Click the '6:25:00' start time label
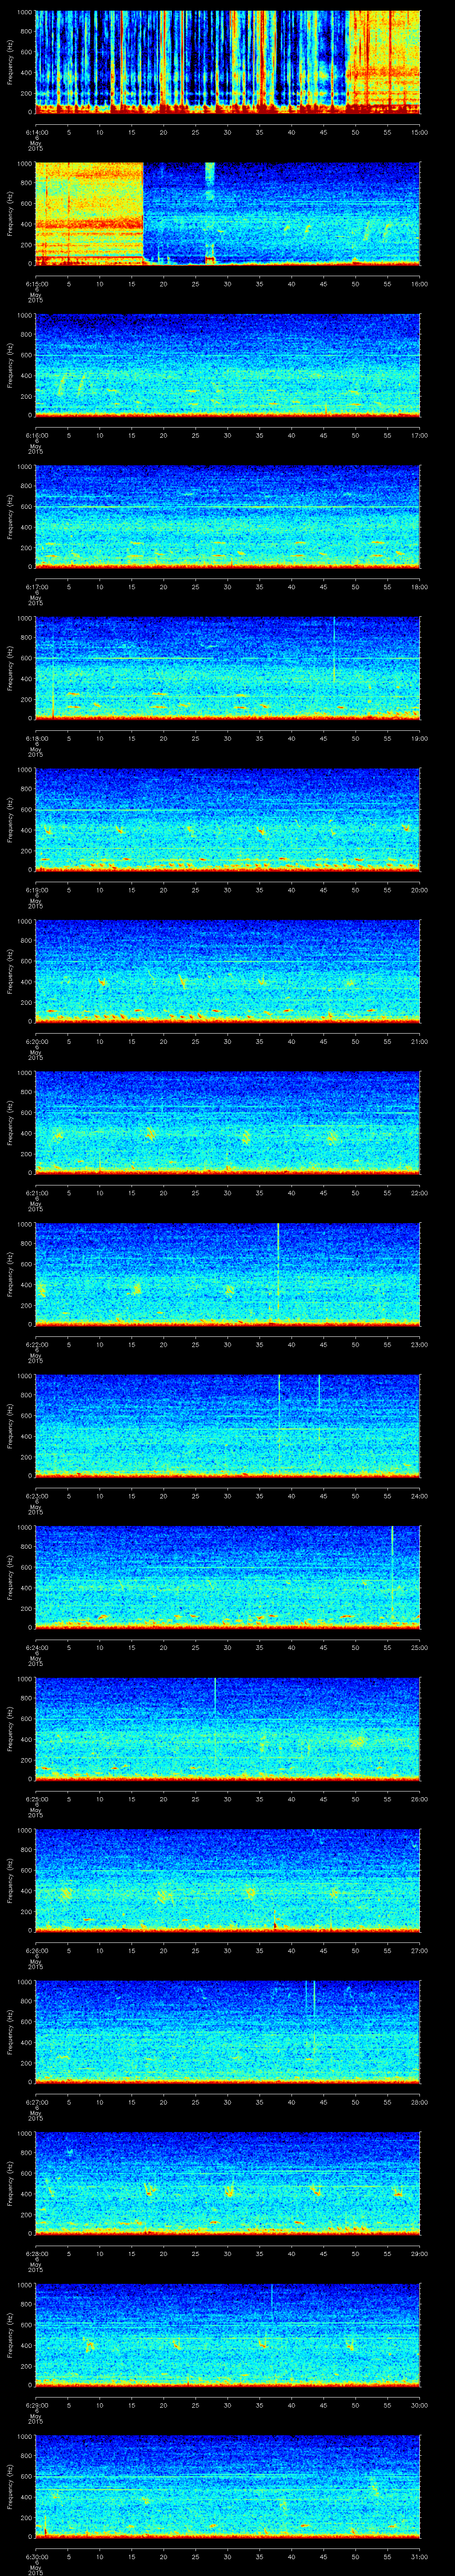This screenshot has height=2576, width=455. (x=36, y=1799)
